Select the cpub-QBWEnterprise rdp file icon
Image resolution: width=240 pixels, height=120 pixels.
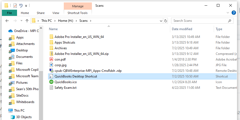tap(51, 71)
